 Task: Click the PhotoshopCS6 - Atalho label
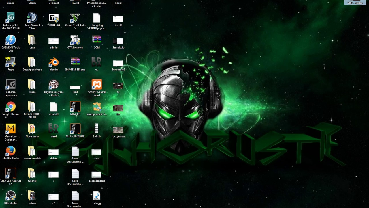[97, 5]
